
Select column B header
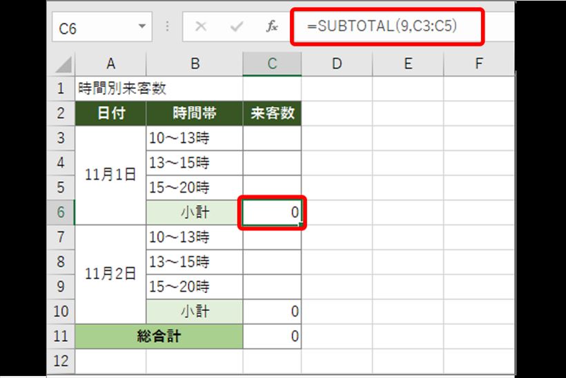[x=195, y=64]
